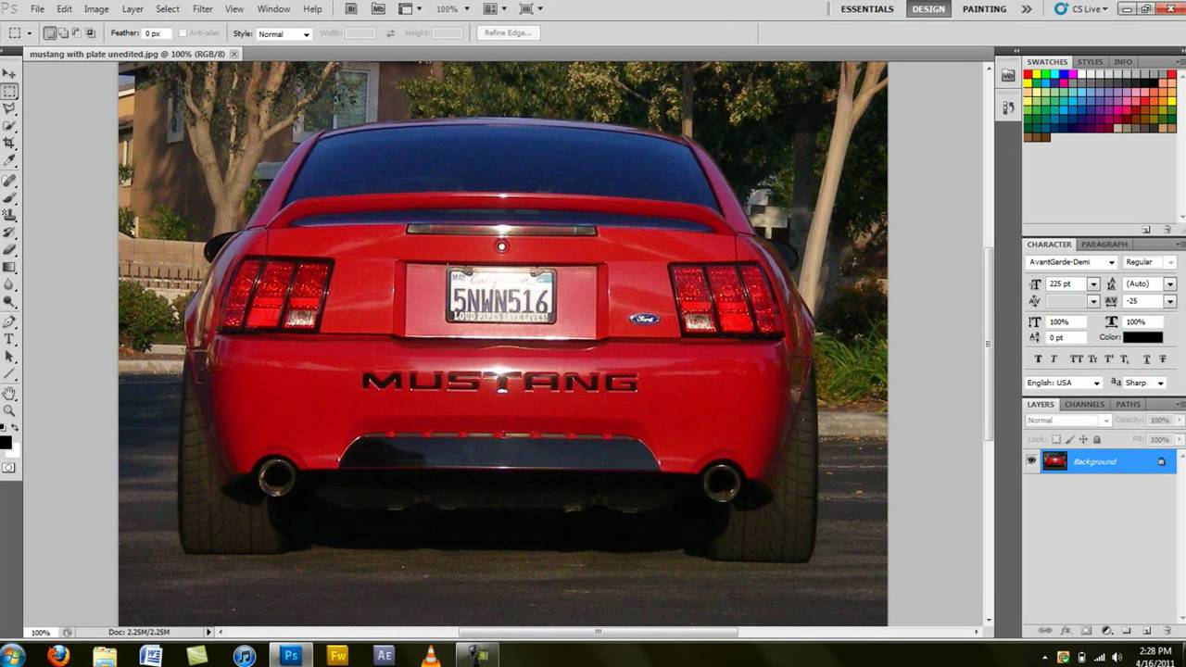
Task: Open the tracking dropdown showing -25
Action: 1170,301
